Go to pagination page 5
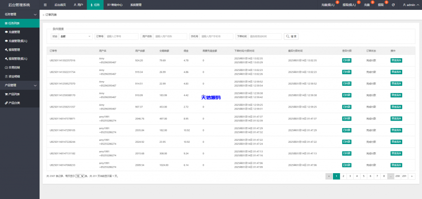Screen dimensions: 422x199 click(363, 176)
